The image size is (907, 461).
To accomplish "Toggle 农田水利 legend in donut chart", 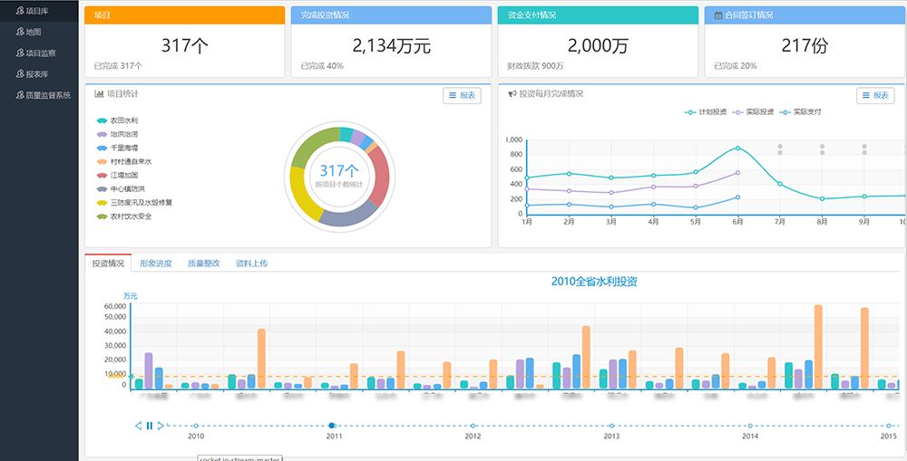I will coord(123,120).
